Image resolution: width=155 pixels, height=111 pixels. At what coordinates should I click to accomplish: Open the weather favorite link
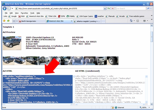point(99,16)
